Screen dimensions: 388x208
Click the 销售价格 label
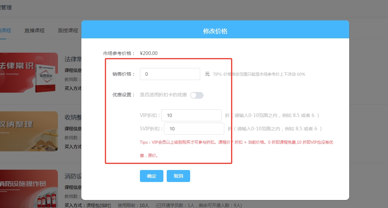point(124,74)
